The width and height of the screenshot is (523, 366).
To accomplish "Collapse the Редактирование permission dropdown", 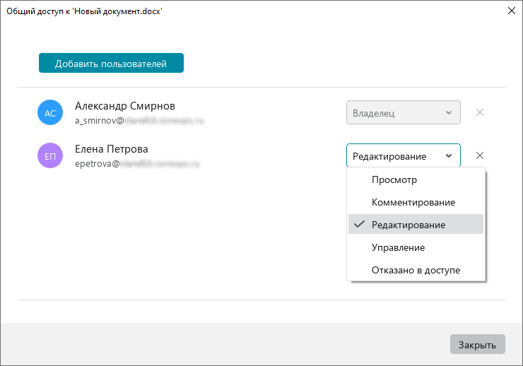I will pos(404,155).
